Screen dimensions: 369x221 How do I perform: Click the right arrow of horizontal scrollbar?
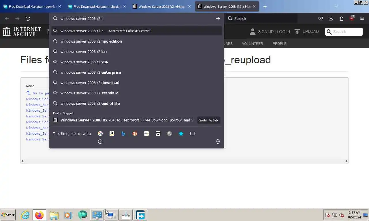pos(346,161)
